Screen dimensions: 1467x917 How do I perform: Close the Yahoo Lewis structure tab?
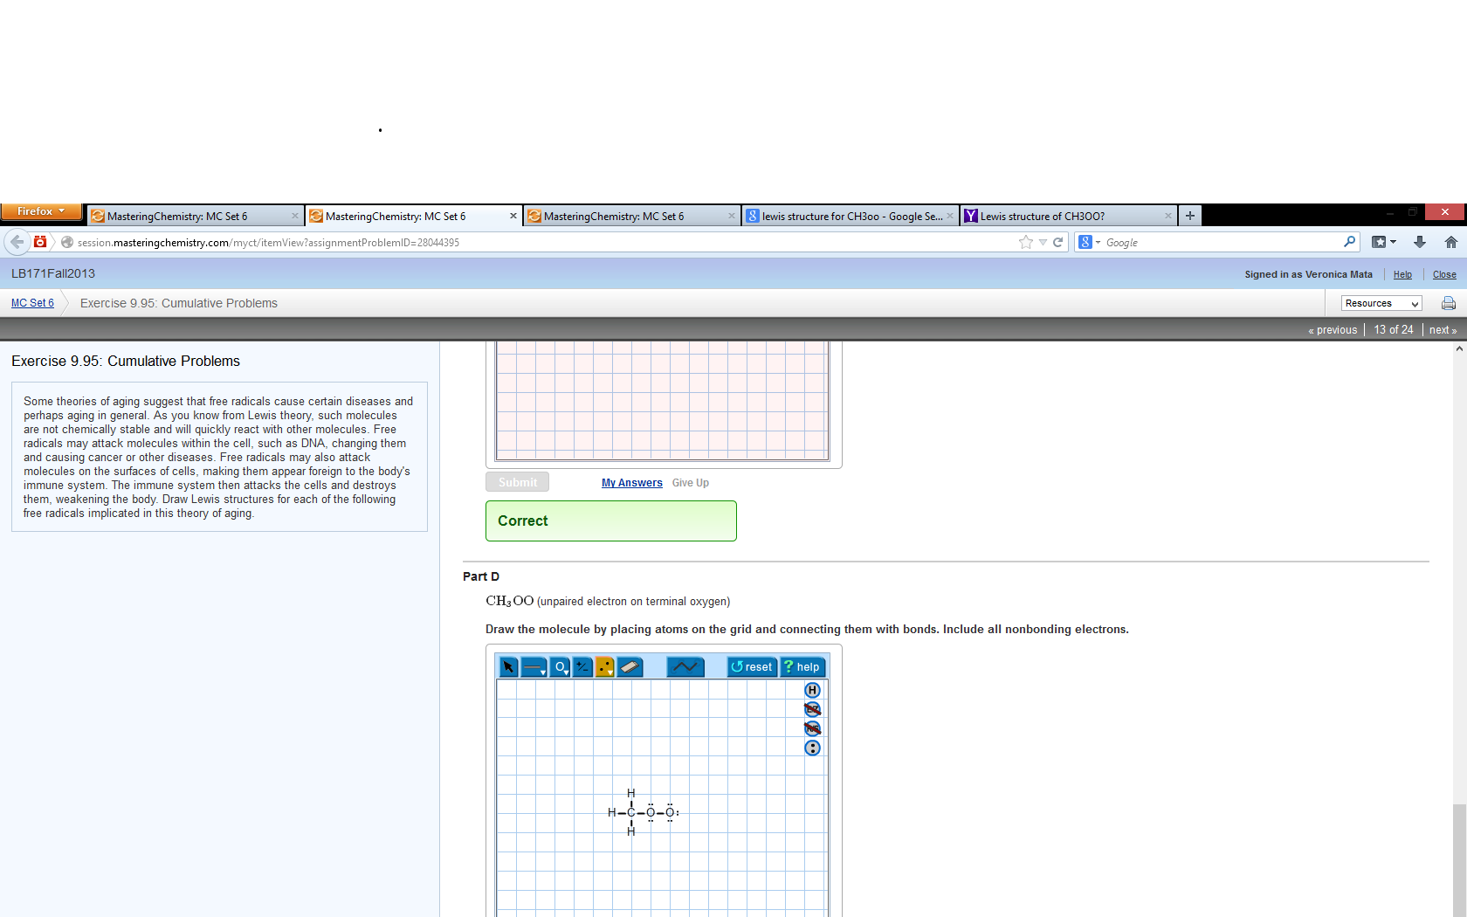(x=1167, y=216)
